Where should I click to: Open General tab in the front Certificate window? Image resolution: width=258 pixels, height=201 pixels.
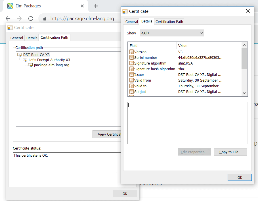pos(132,22)
